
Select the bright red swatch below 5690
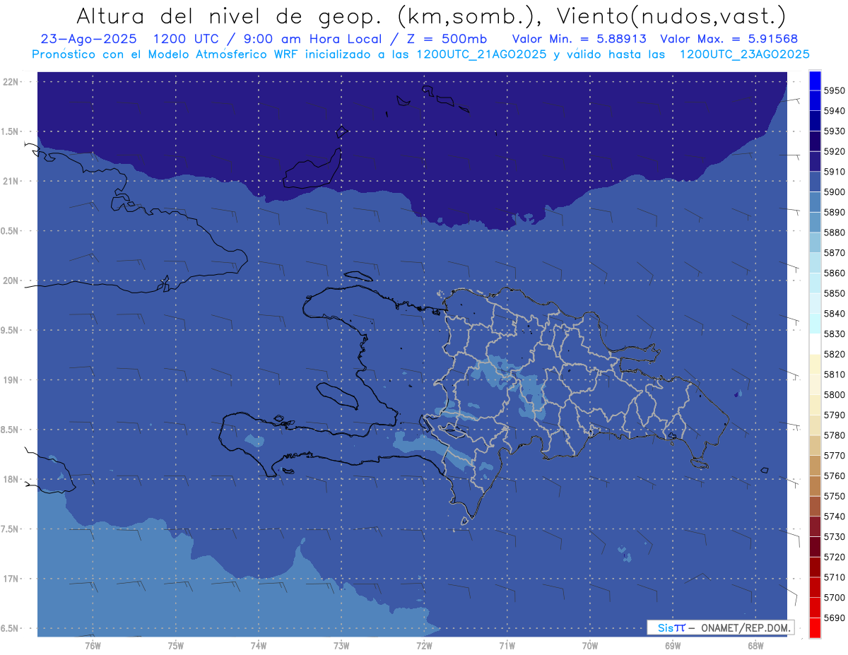[815, 627]
